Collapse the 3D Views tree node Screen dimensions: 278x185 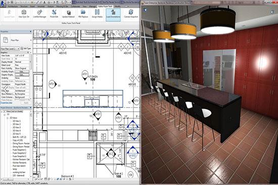coord(8,118)
